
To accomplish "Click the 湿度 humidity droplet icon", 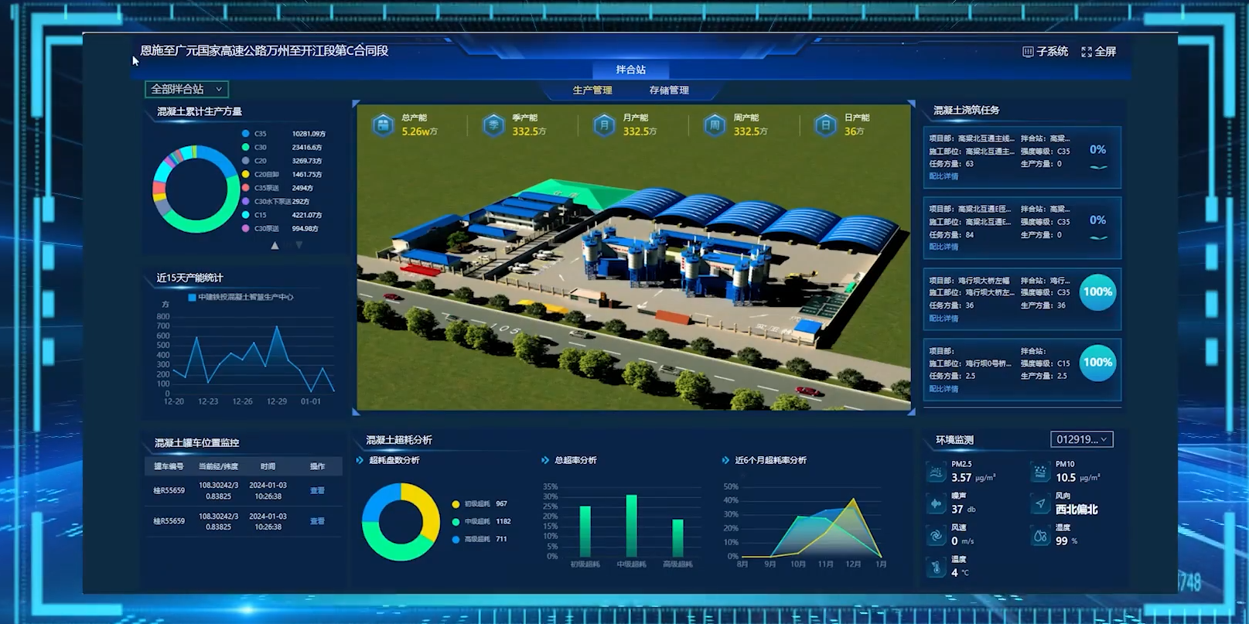I will [1040, 535].
